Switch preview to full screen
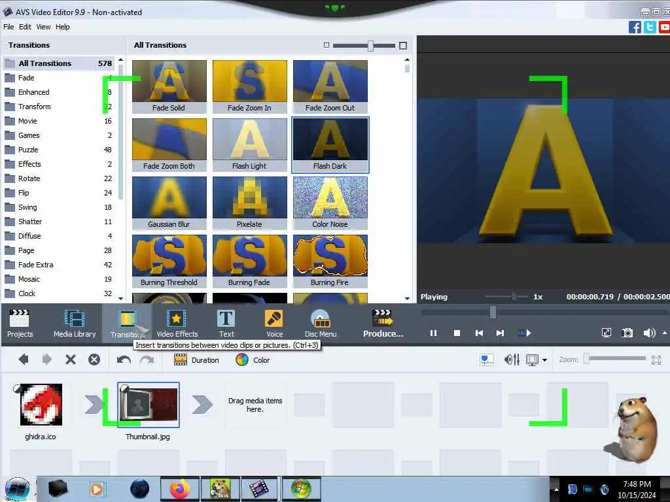670x502 pixels. tap(606, 333)
